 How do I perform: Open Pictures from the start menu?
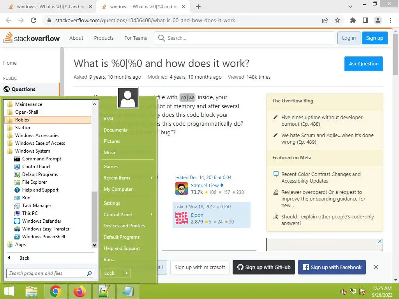pyautogui.click(x=112, y=141)
